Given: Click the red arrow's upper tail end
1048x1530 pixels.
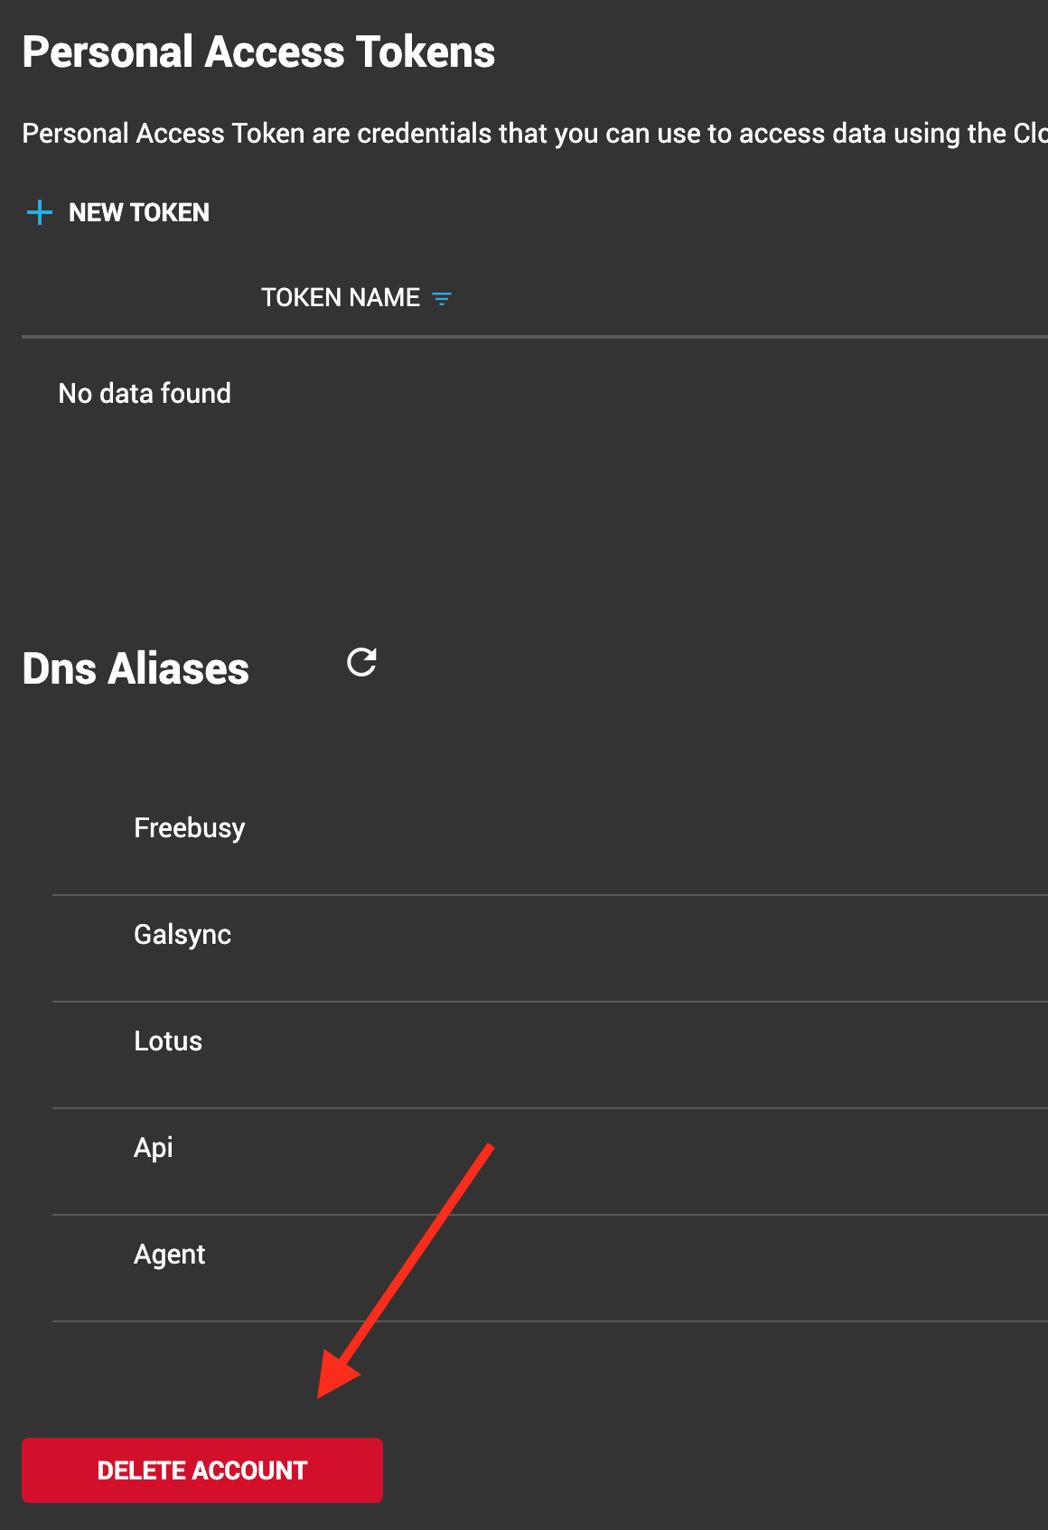Looking at the screenshot, I should (491, 1147).
